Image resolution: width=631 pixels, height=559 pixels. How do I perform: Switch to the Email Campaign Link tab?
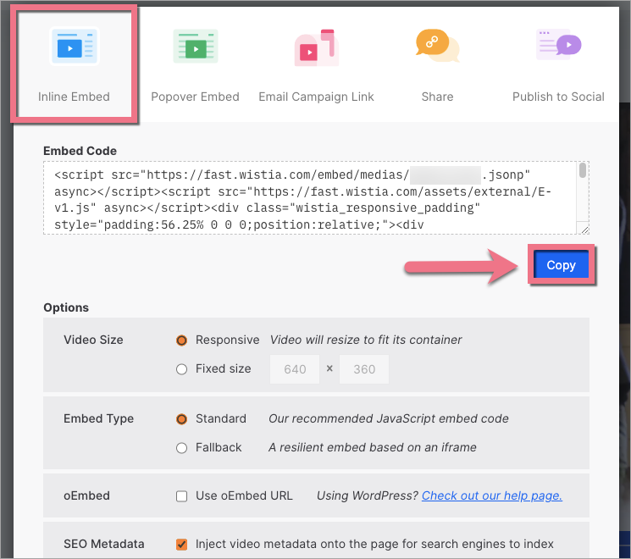(x=316, y=97)
